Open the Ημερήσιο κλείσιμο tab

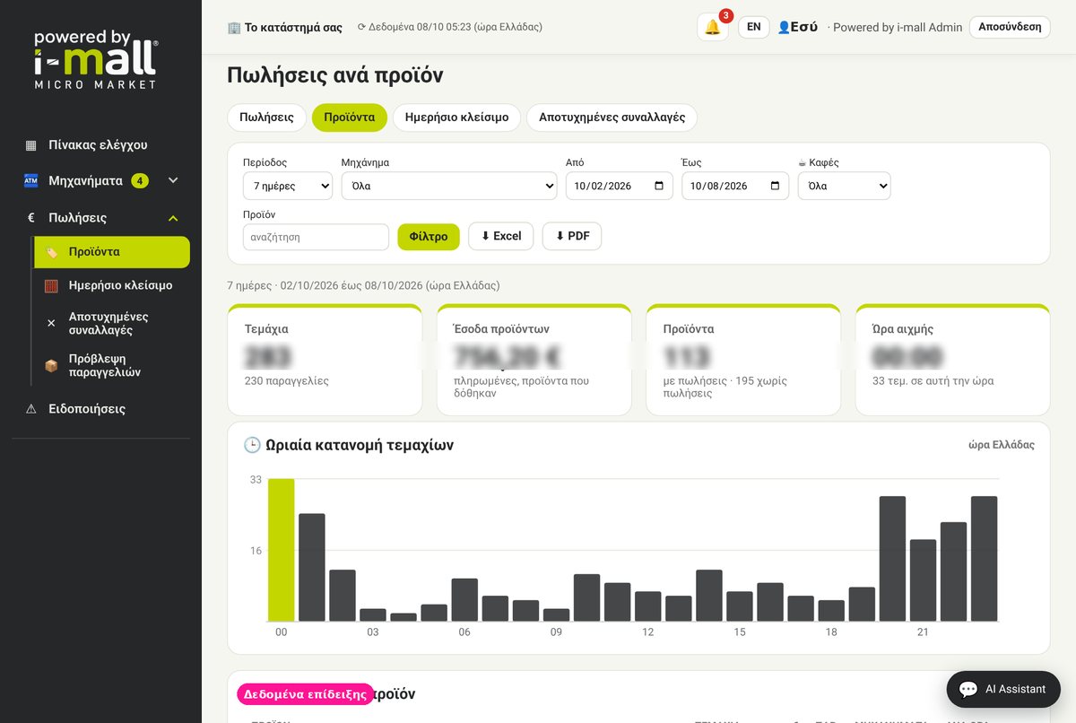pyautogui.click(x=456, y=118)
